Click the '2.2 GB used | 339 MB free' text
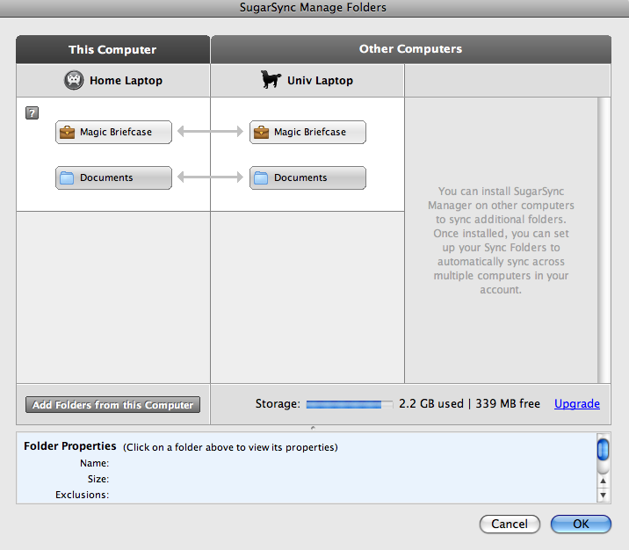The image size is (629, 550). pos(469,403)
